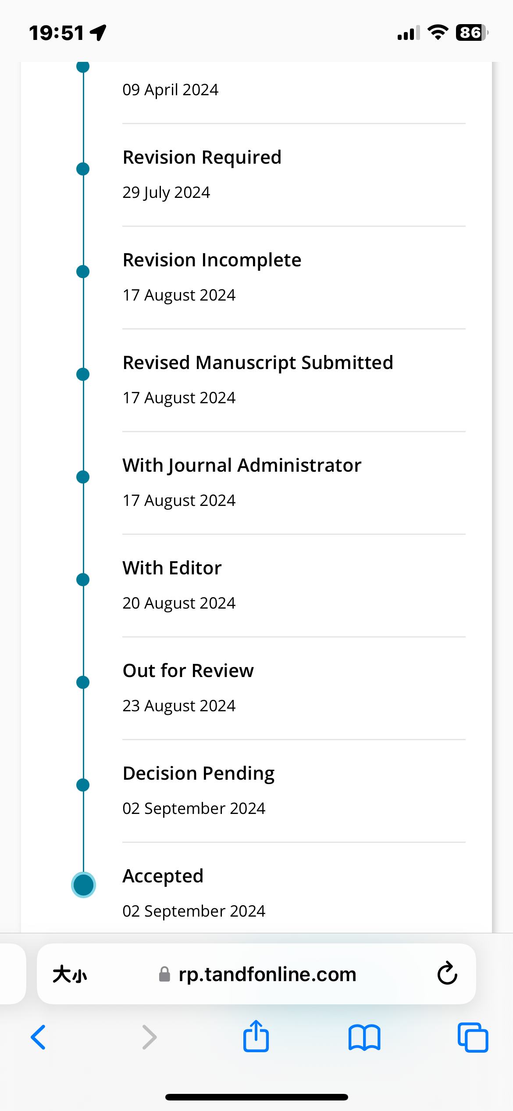Reload page with refresh icon
The image size is (513, 1111).
[x=447, y=973]
